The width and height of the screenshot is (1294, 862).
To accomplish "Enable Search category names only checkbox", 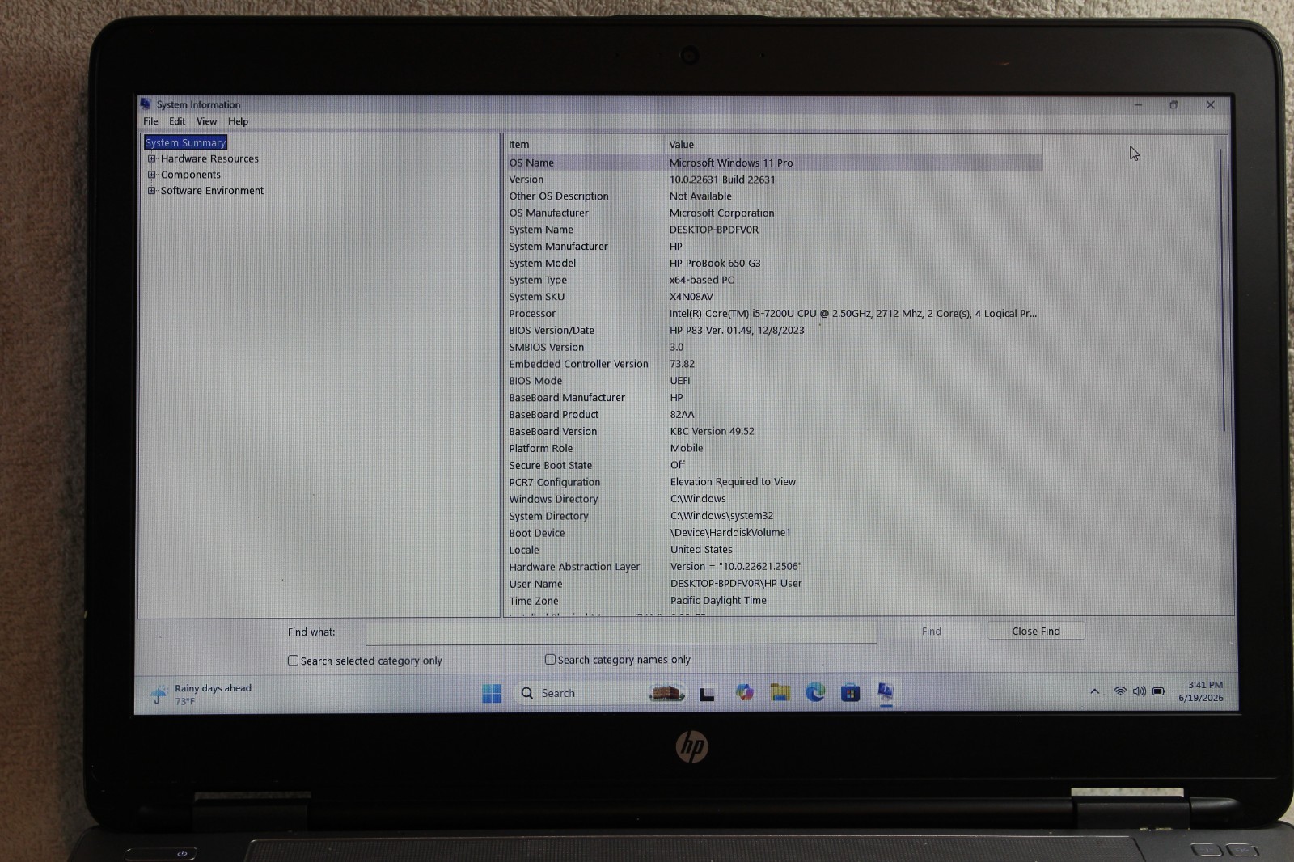I will point(550,660).
